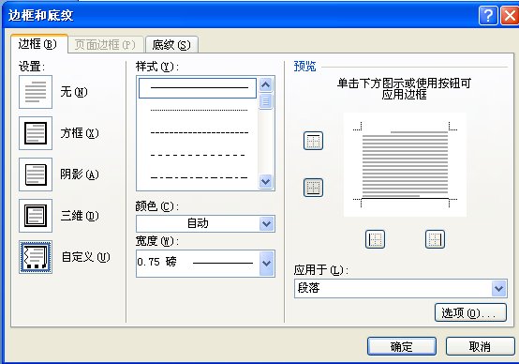Click the style list scroll-up arrow
This screenshot has width=519, height=364.
coord(266,84)
